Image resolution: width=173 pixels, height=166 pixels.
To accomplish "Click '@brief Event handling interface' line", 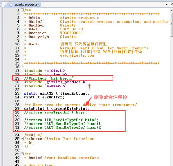I will pyautogui.click(x=61, y=158).
